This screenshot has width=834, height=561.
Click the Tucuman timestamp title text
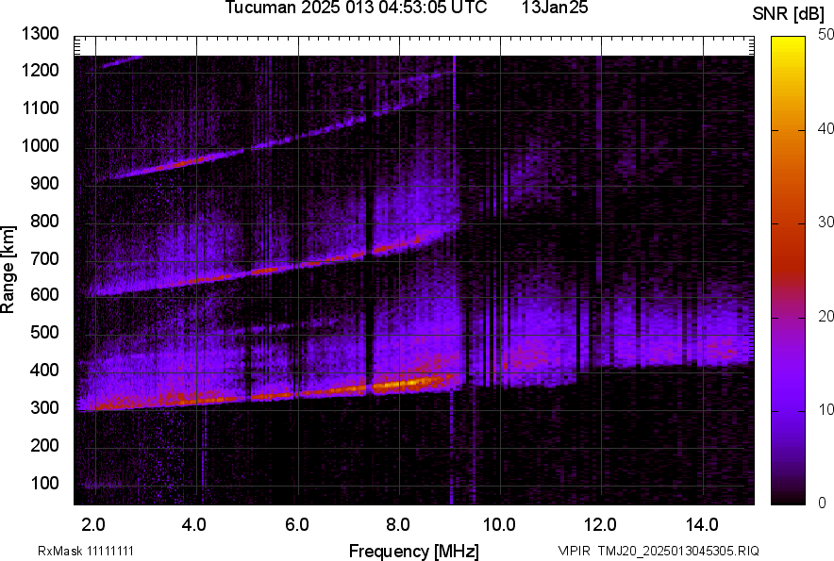pos(356,8)
